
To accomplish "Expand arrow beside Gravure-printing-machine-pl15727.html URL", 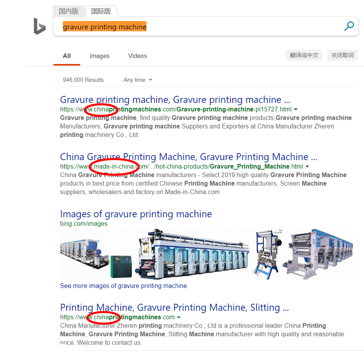I will [x=296, y=109].
